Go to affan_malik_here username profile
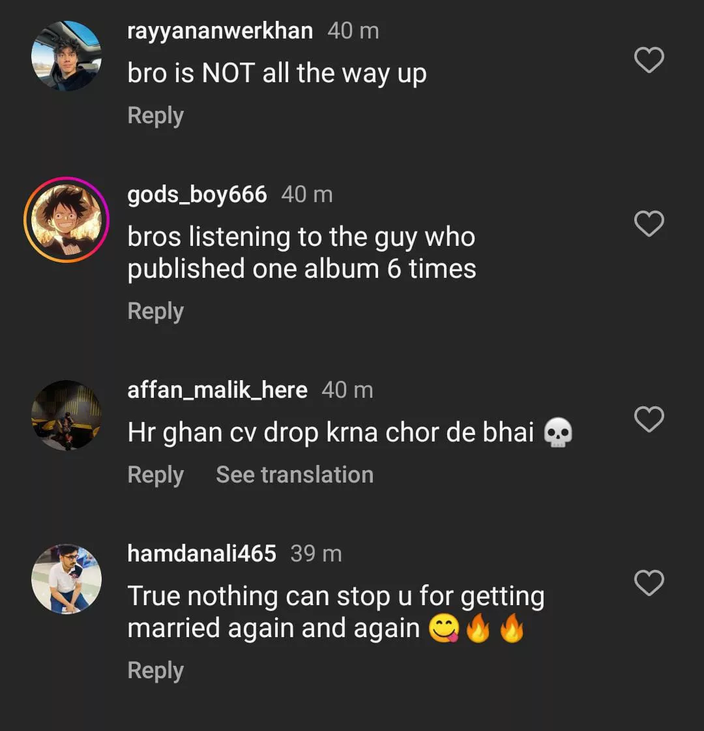Screen dimensions: 704x731 click(217, 390)
